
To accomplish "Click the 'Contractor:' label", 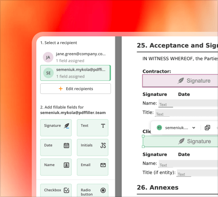I will (x=157, y=71).
